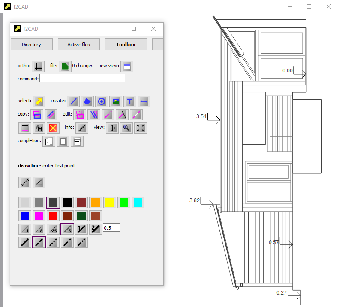Set line width to 1
The height and width of the screenshot is (307, 339).
point(81,229)
